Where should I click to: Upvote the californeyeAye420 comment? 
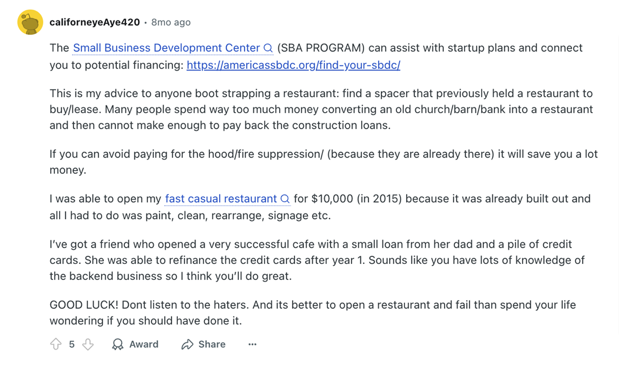pyautogui.click(x=56, y=344)
